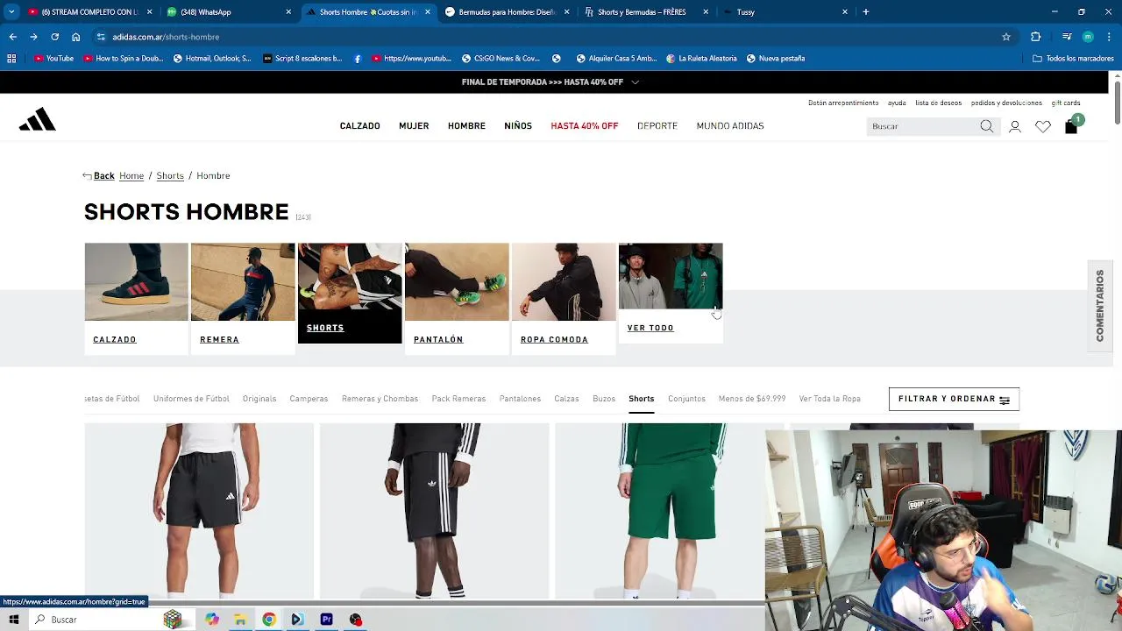This screenshot has height=631, width=1122.
Task: Open the wishlist heart icon
Action: point(1043,126)
